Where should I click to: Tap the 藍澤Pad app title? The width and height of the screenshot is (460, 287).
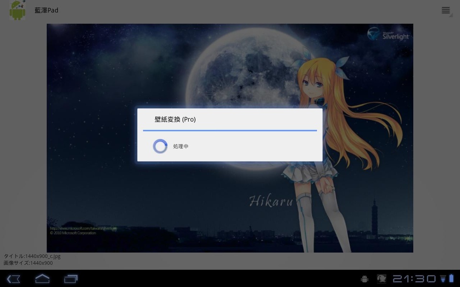[46, 10]
